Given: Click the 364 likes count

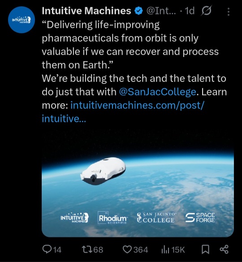Looking at the screenshot, I should 141,250.
